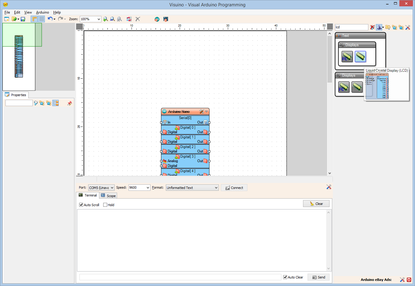Disable the Auto Scroll checkbox
Image resolution: width=415 pixels, height=286 pixels.
coord(81,205)
